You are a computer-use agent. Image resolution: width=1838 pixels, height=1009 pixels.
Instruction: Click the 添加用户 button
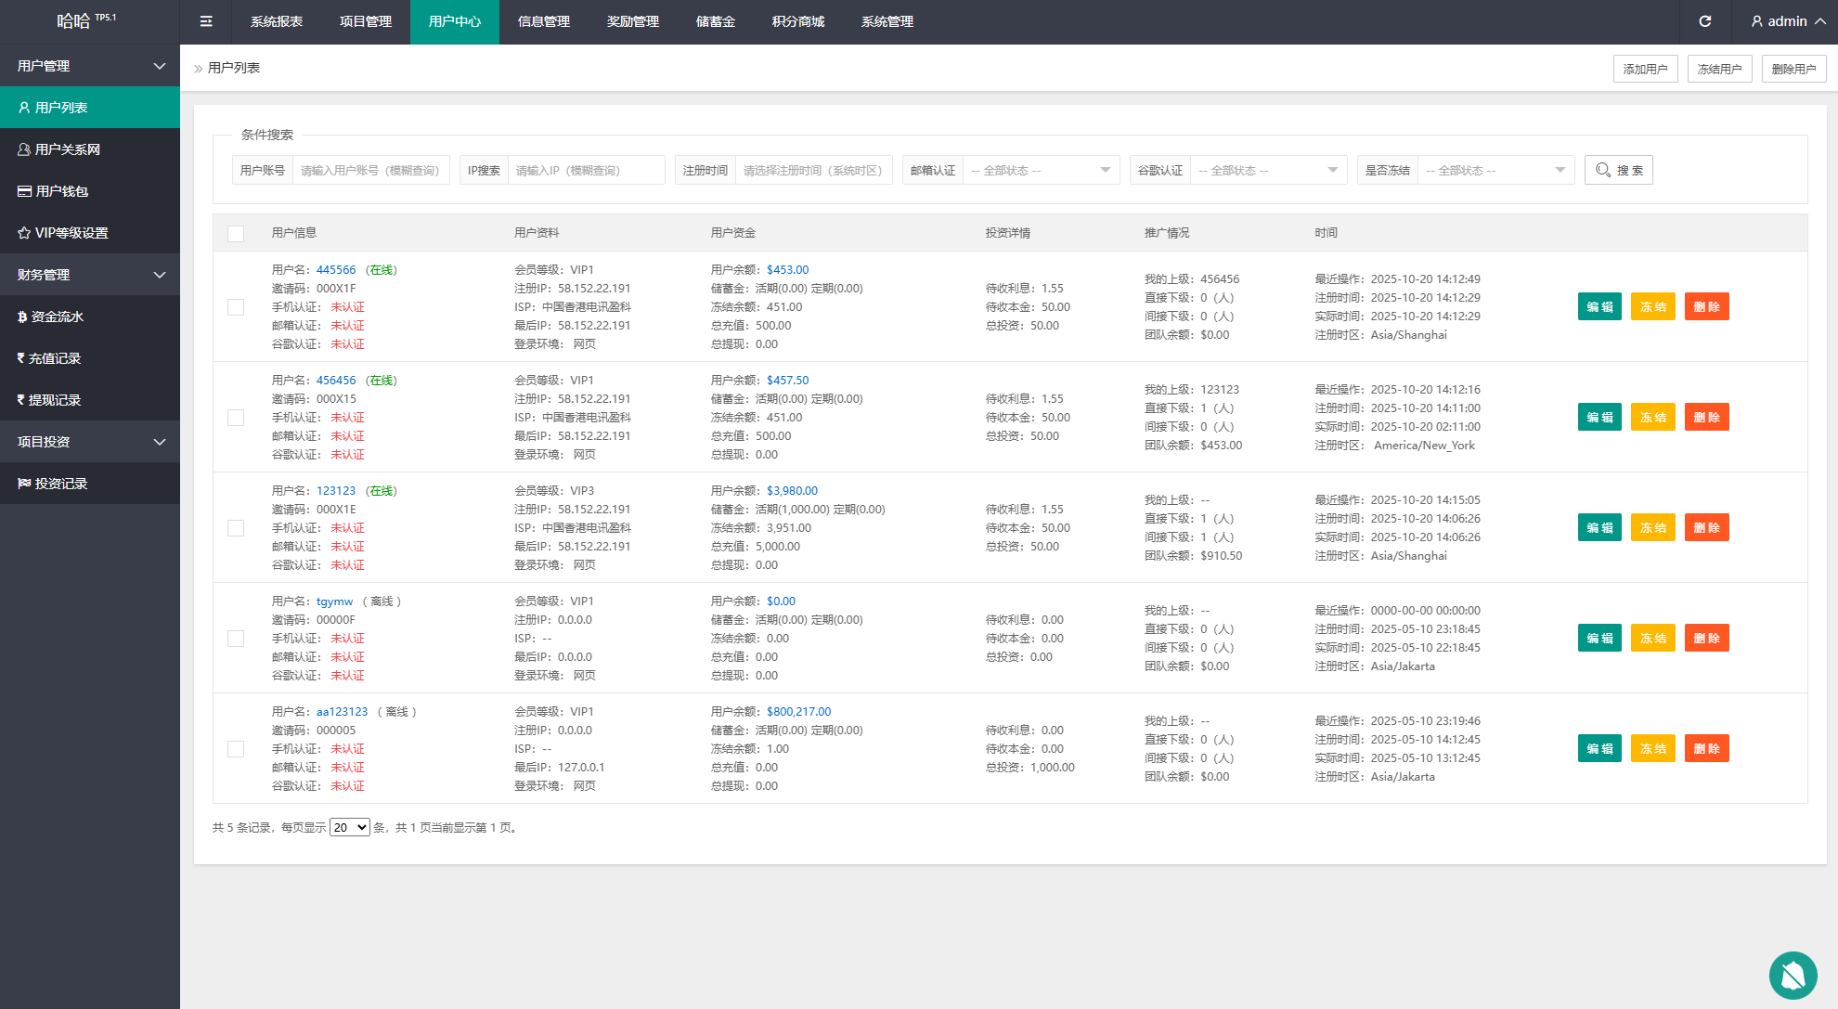pos(1645,69)
